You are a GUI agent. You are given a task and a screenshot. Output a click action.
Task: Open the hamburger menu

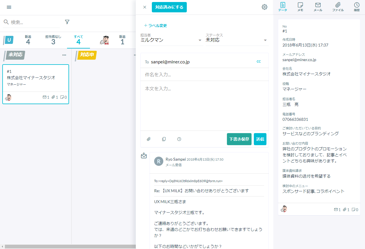point(9,7)
